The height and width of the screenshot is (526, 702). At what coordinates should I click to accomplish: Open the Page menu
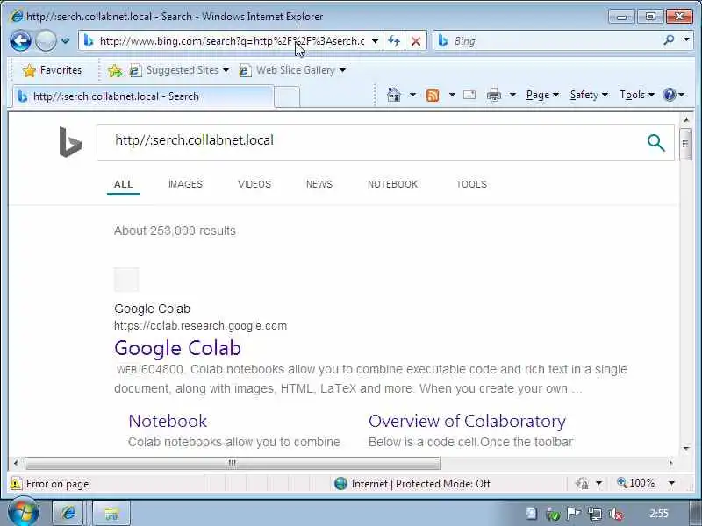542,95
